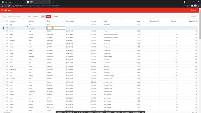This screenshot has width=201, height=113.
Task: Select the checkbox for Valli Pataballa
Action: 3,50
